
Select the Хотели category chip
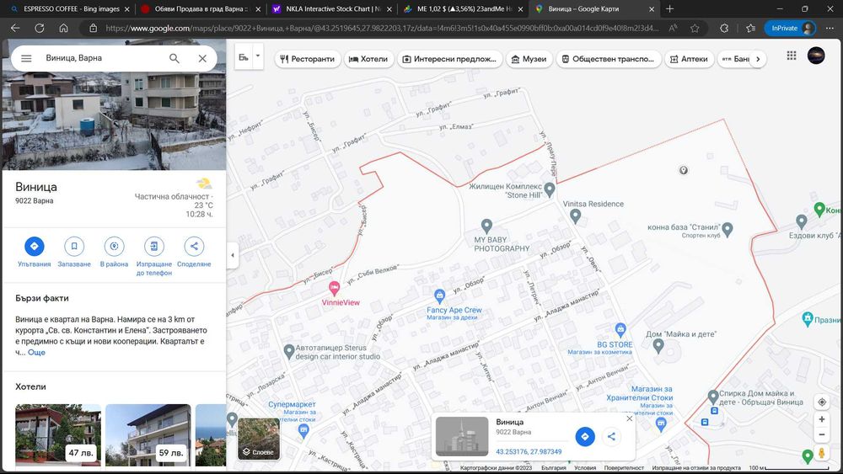[368, 60]
